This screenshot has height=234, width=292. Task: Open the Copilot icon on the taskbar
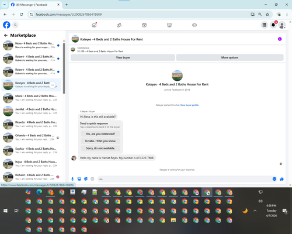click(28, 192)
